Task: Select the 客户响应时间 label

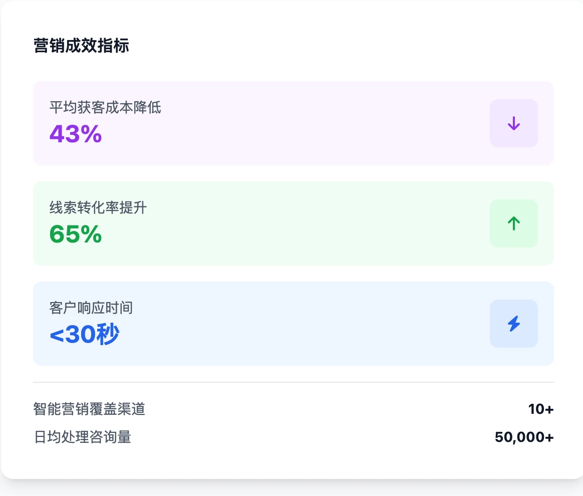Action: pyautogui.click(x=91, y=308)
